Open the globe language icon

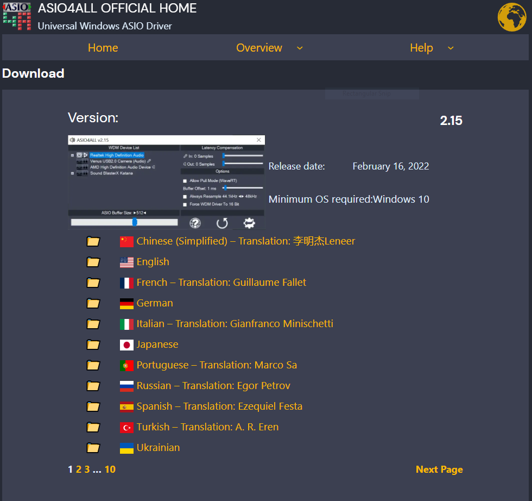coord(511,17)
